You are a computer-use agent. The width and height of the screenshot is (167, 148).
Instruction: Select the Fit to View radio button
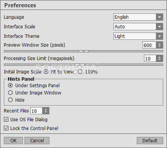coord(46,72)
